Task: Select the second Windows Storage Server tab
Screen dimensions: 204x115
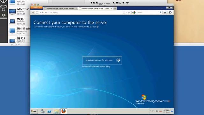Action: 96,9
